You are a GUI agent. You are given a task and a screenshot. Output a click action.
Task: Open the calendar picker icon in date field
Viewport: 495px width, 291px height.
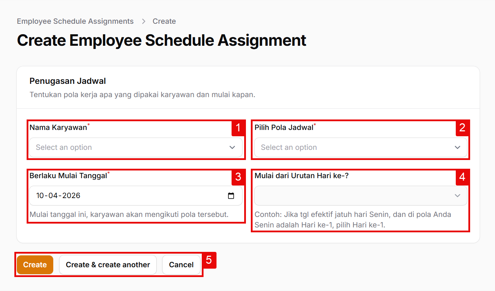[x=231, y=196]
